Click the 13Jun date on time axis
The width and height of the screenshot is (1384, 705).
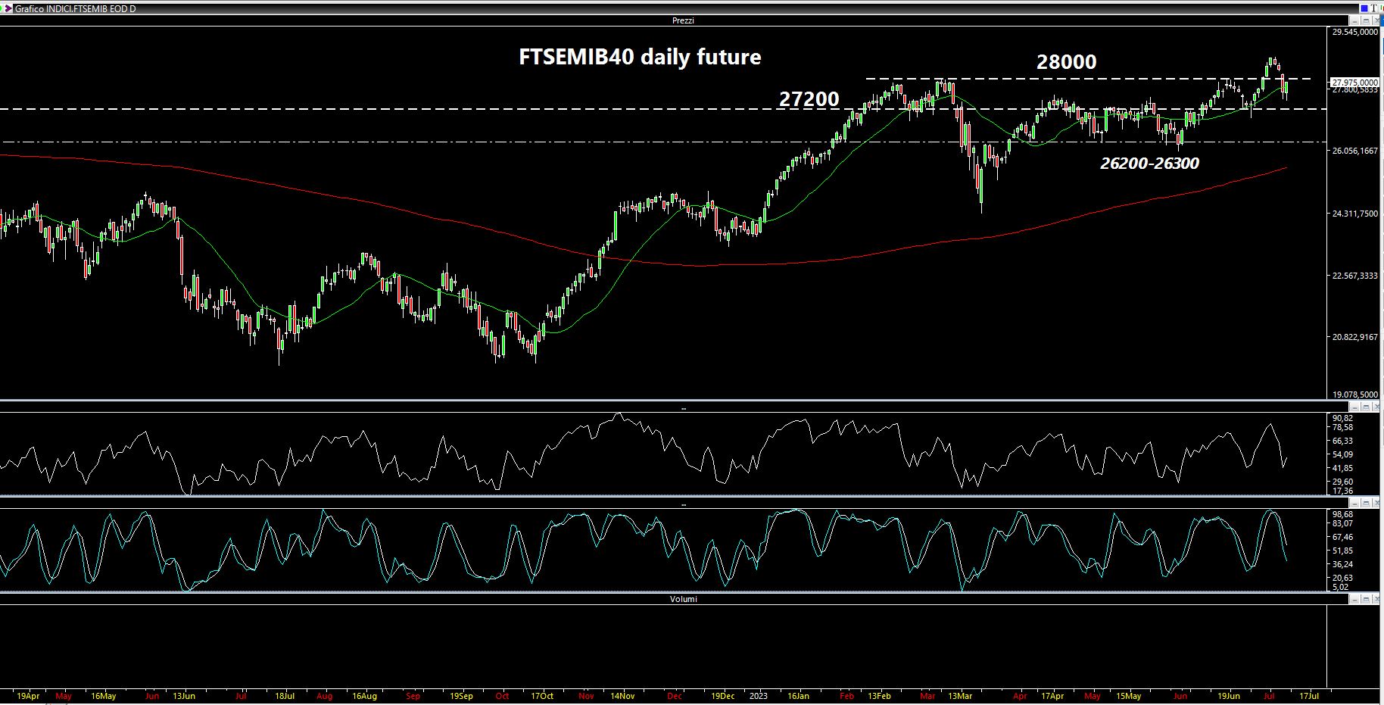pos(184,695)
